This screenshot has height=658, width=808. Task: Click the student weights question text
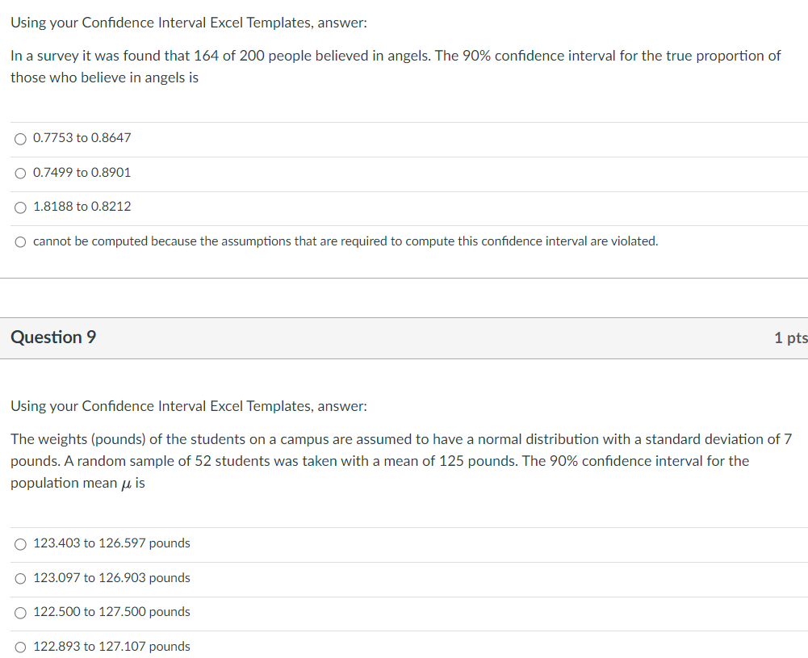[400, 460]
